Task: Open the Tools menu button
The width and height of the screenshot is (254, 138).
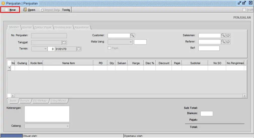Action: coord(66,10)
